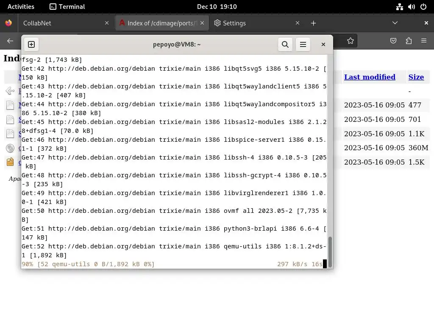
Task: Open the network status indicator
Action: (x=399, y=7)
